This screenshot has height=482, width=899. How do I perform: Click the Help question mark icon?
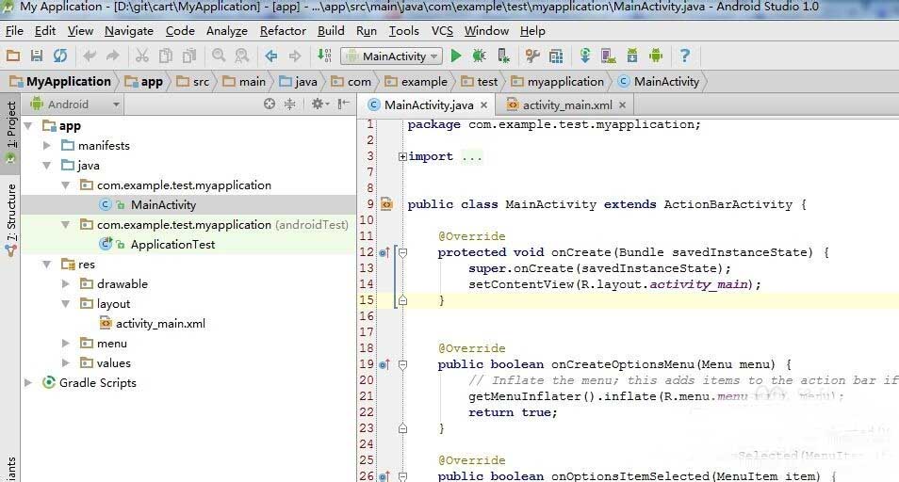click(684, 56)
